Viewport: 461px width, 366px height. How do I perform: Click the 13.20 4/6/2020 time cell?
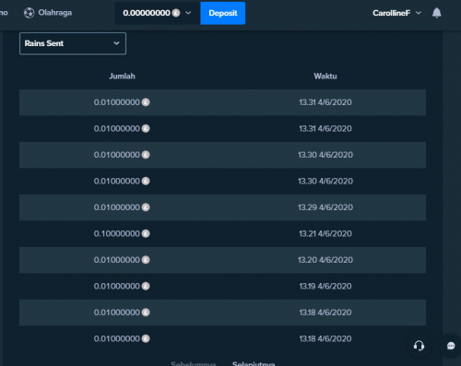[325, 260]
